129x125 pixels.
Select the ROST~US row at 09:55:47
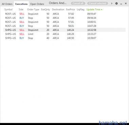tap(64, 14)
